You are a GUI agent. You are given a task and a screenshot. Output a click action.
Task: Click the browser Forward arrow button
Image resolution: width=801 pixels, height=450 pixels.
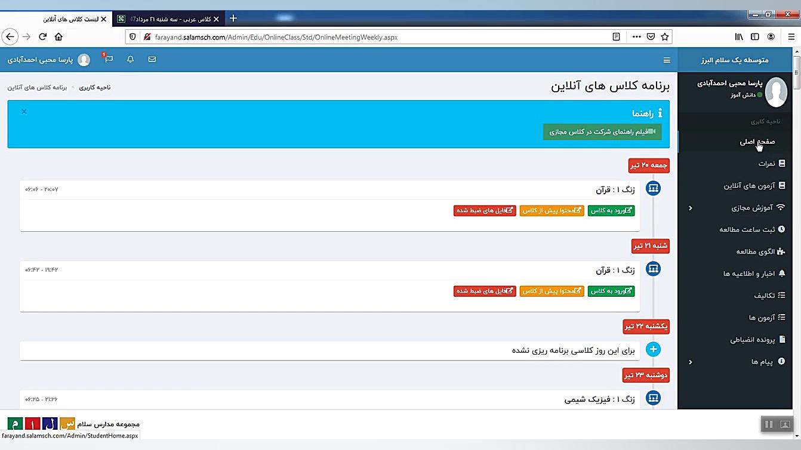coord(26,37)
